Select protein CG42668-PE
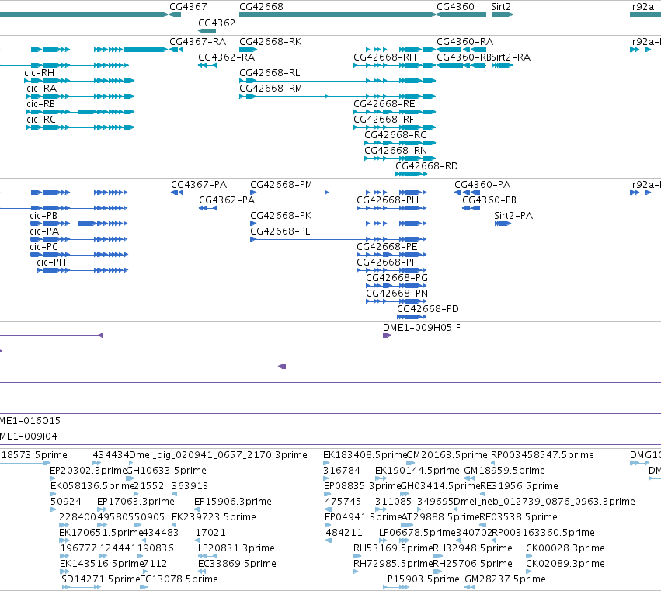 tap(387, 247)
